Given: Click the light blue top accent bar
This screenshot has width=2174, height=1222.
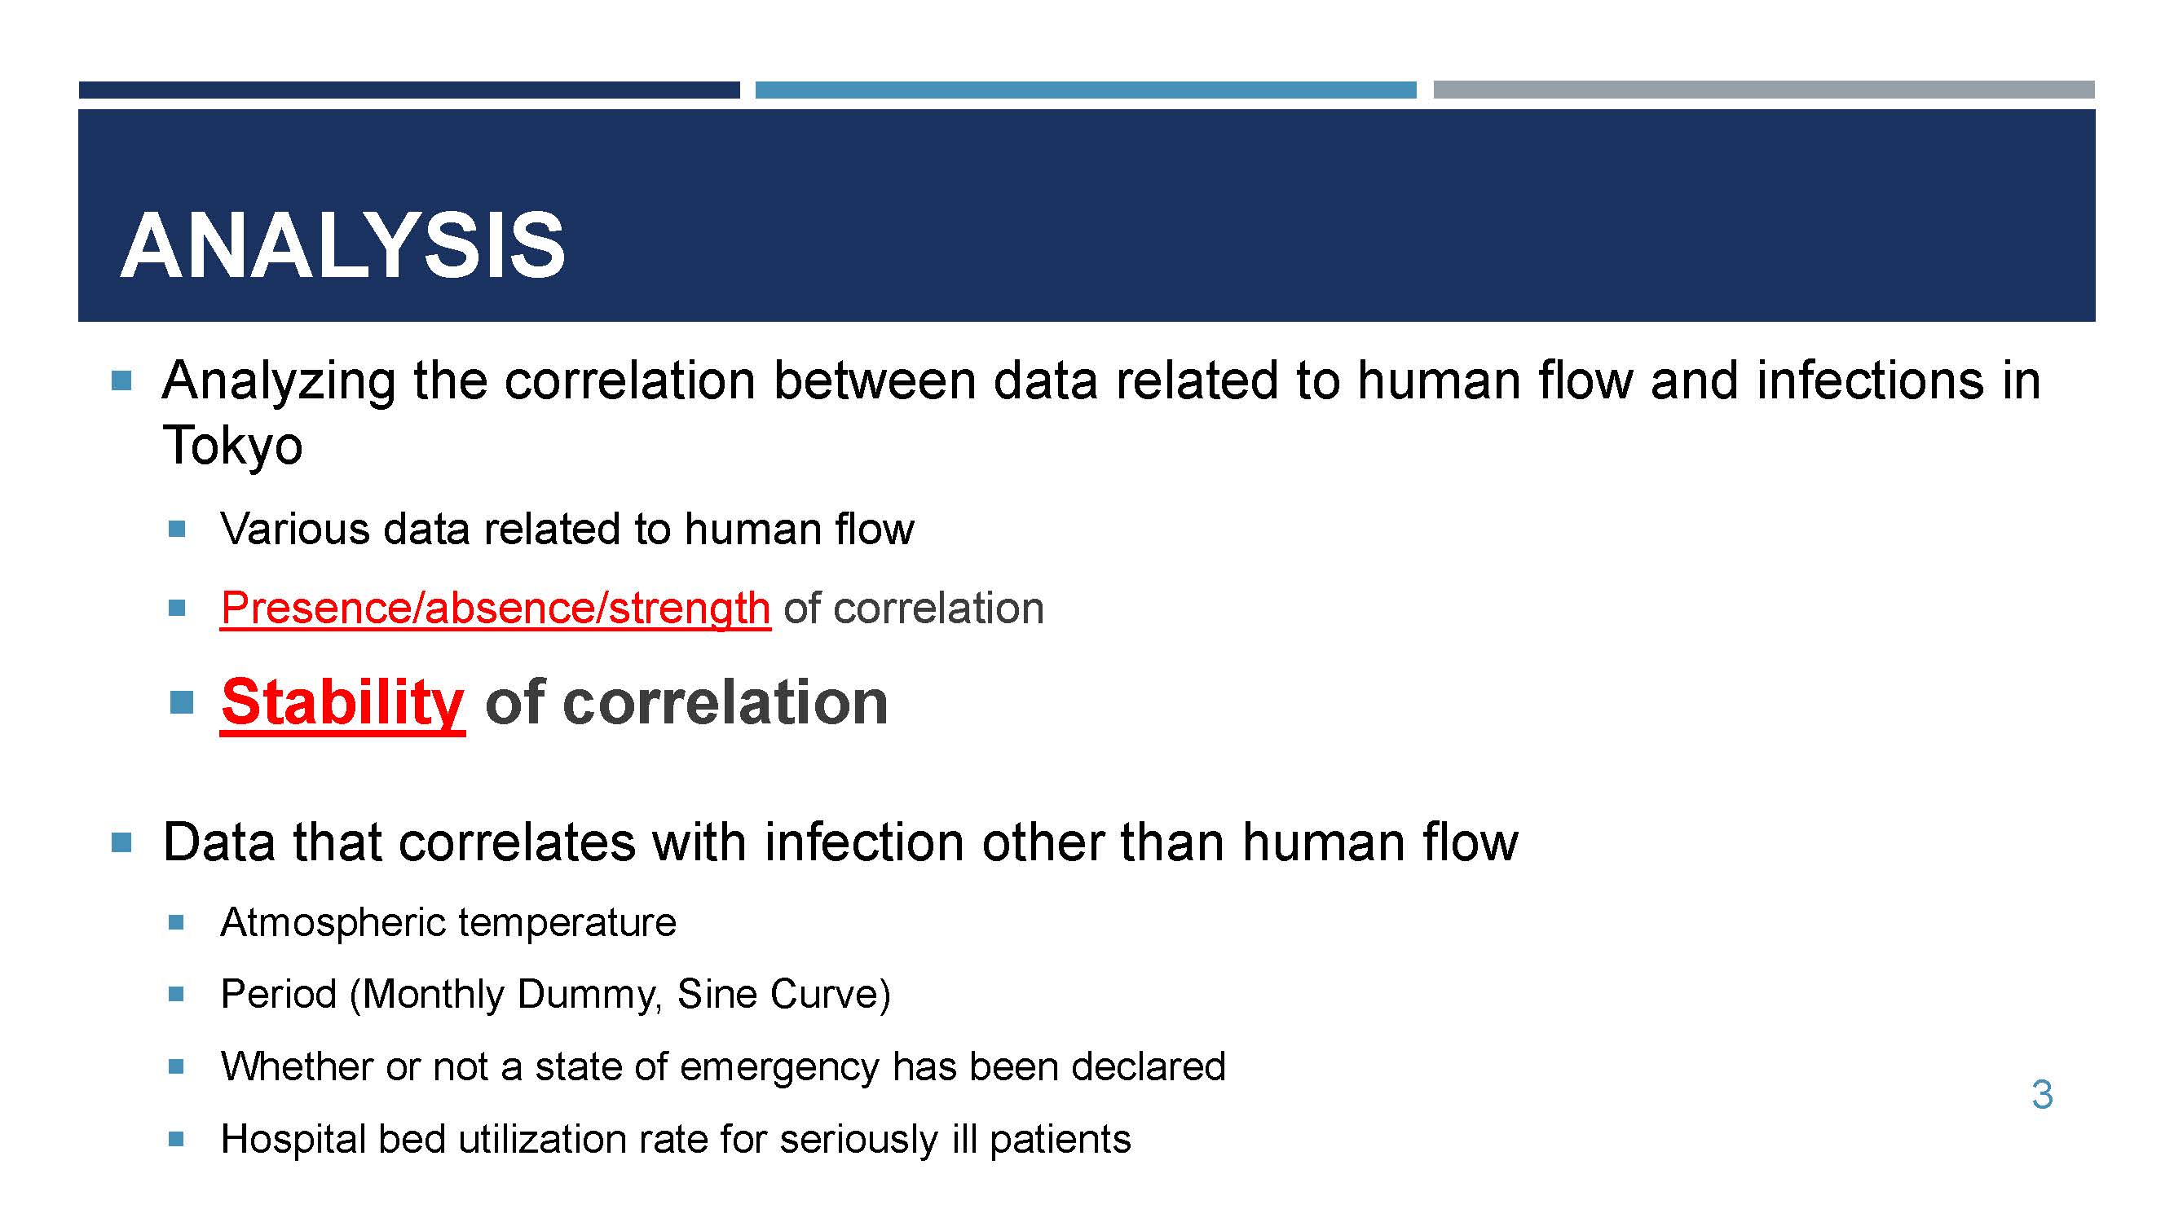Looking at the screenshot, I should (1085, 90).
